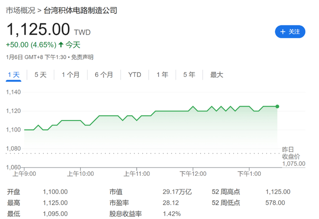Screen dimensions: 319x219
Task: Open the 免责声明 disclaimer link
Action: pyautogui.click(x=82, y=57)
